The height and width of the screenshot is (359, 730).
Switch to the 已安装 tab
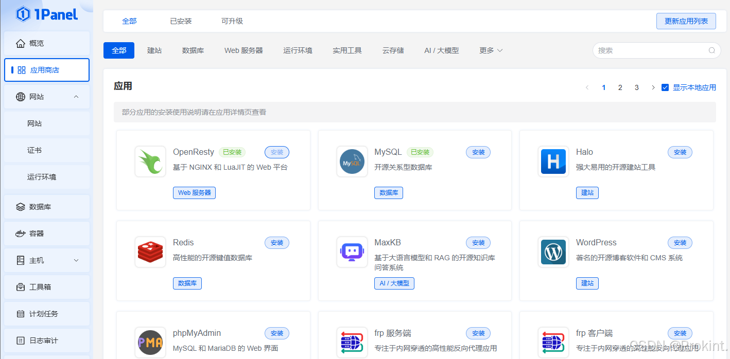tap(181, 21)
